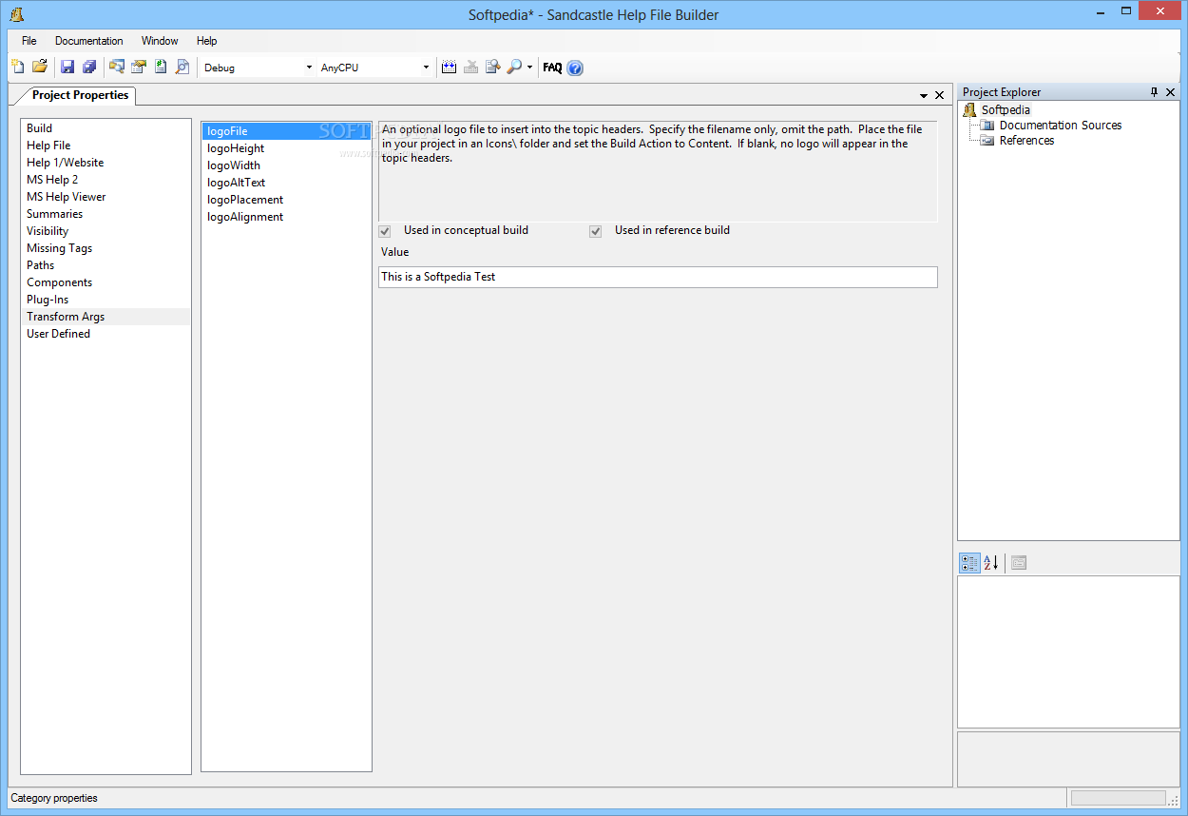Open the Help menu
This screenshot has height=816, width=1188.
(x=207, y=41)
